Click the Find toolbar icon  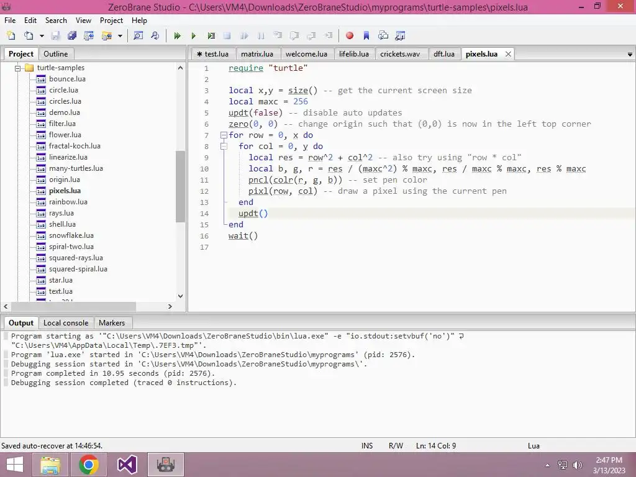tap(138, 35)
